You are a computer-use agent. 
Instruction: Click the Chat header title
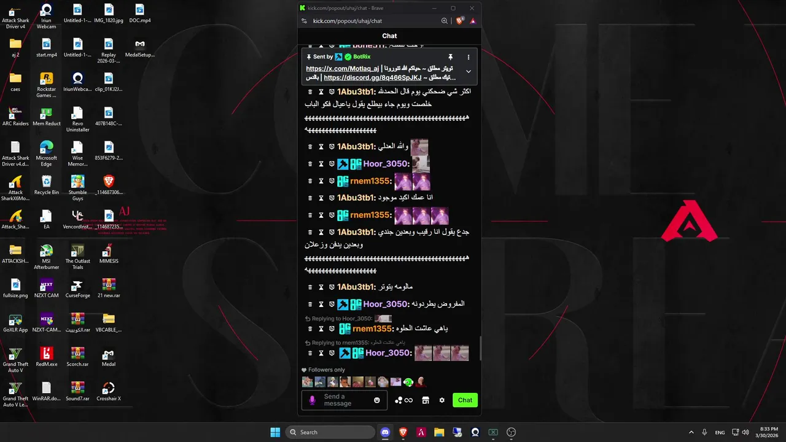coord(389,36)
